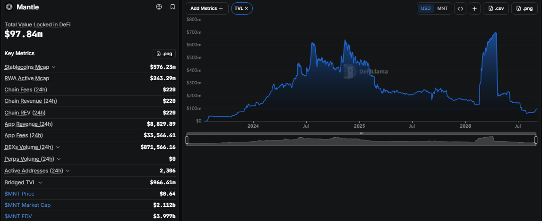542x221 pixels.
Task: Switch chart denomination to USD
Action: click(x=425, y=8)
